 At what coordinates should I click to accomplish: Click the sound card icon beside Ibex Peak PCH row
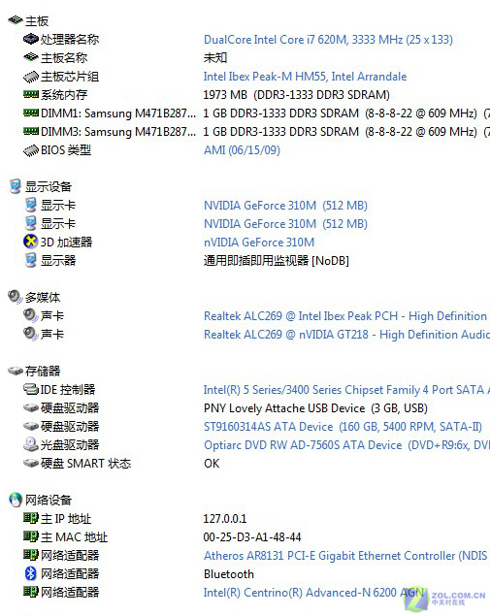[31, 315]
